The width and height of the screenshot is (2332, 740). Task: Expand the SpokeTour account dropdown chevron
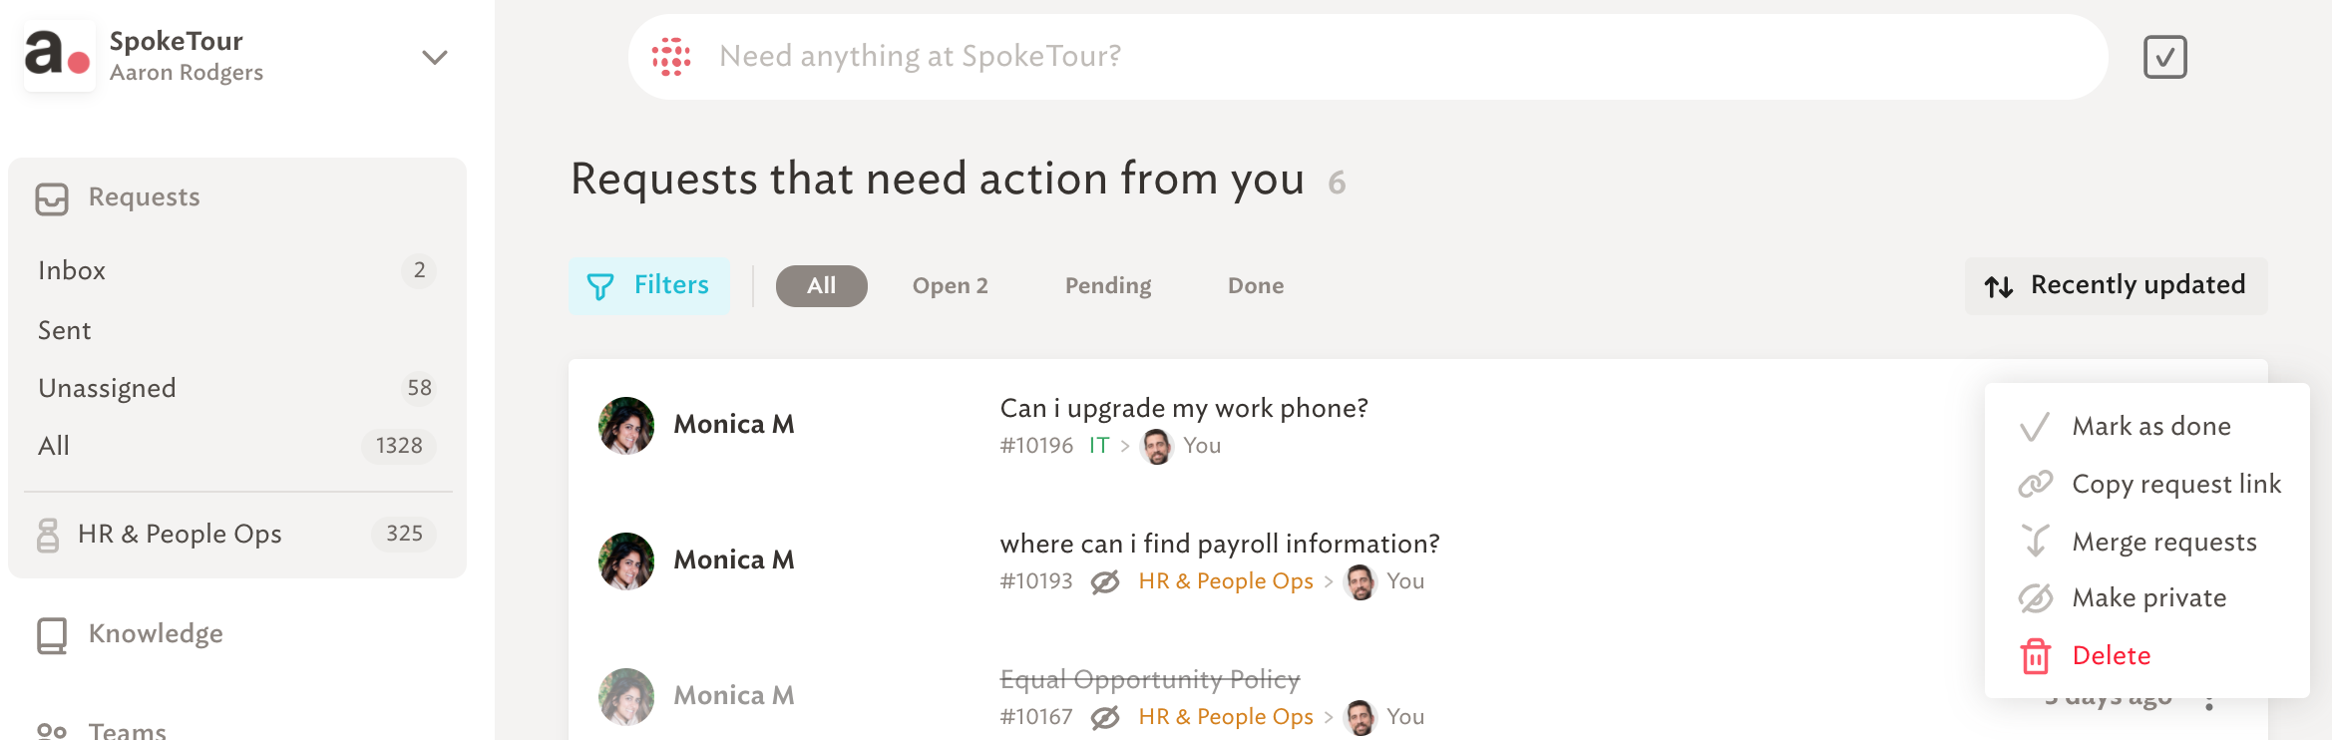point(434,57)
